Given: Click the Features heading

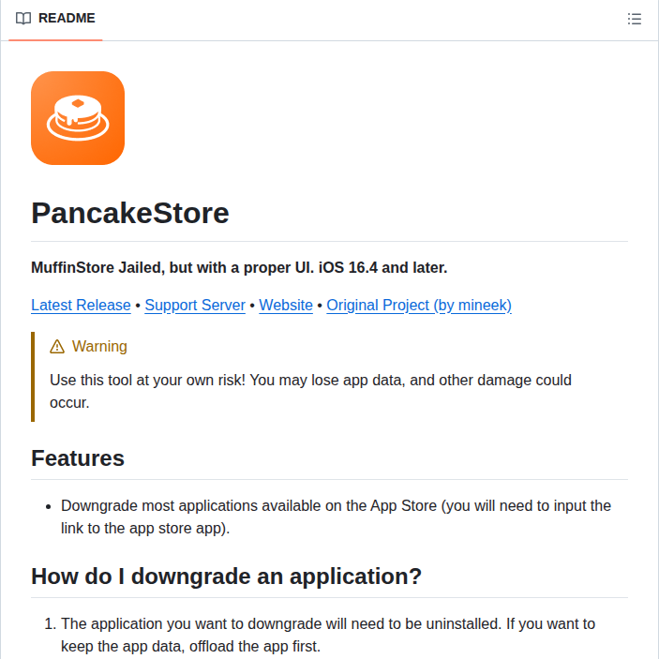Looking at the screenshot, I should pyautogui.click(x=78, y=458).
